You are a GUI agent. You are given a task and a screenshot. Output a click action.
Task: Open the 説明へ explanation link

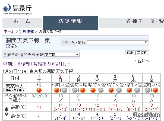coord(143,61)
